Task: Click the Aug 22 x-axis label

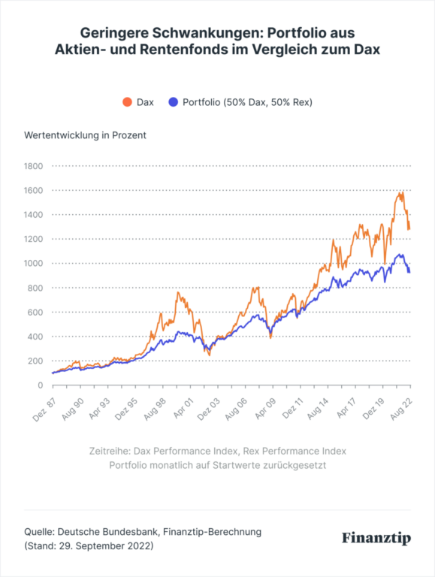Action: click(x=401, y=409)
